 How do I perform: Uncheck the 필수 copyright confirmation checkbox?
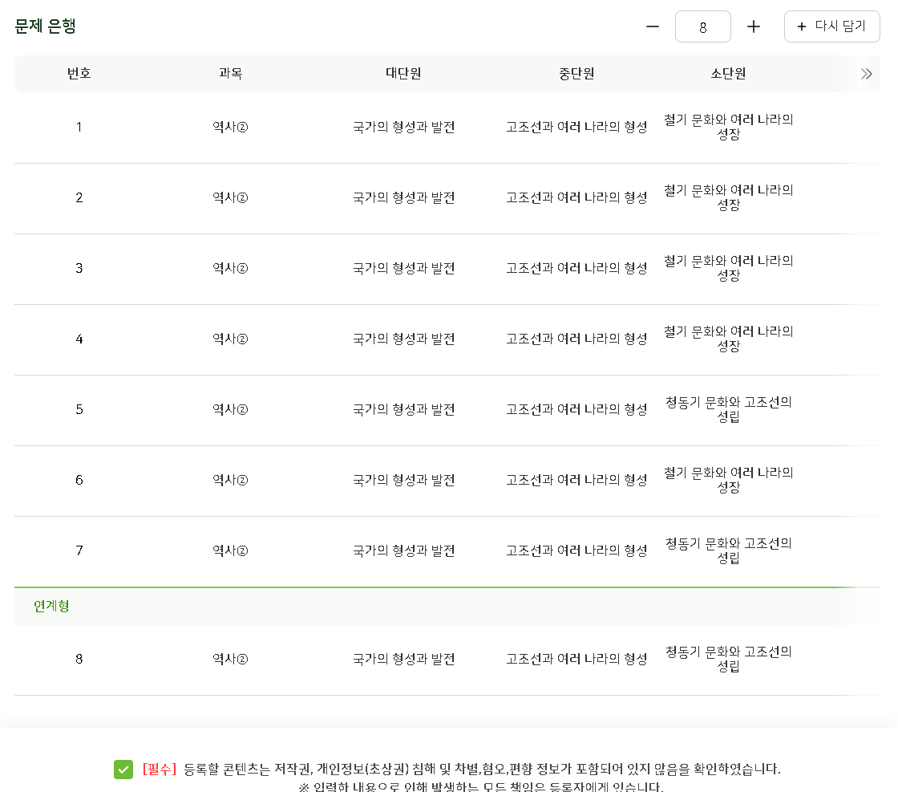pyautogui.click(x=123, y=769)
